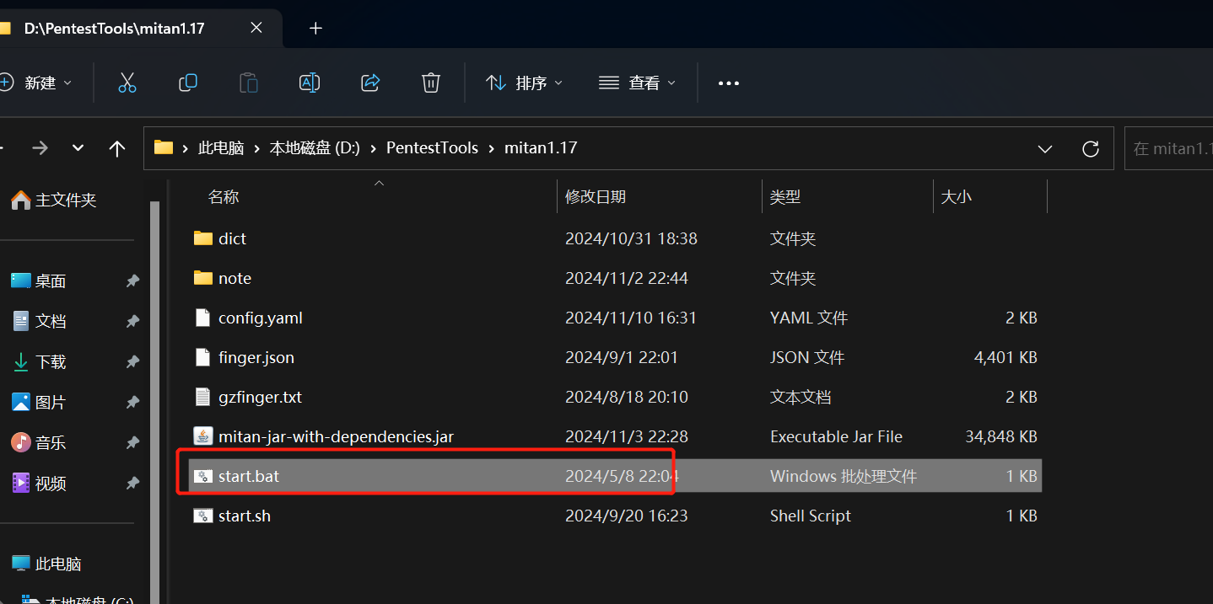The height and width of the screenshot is (604, 1213).
Task: Open the 查看 view dropdown
Action: click(637, 83)
